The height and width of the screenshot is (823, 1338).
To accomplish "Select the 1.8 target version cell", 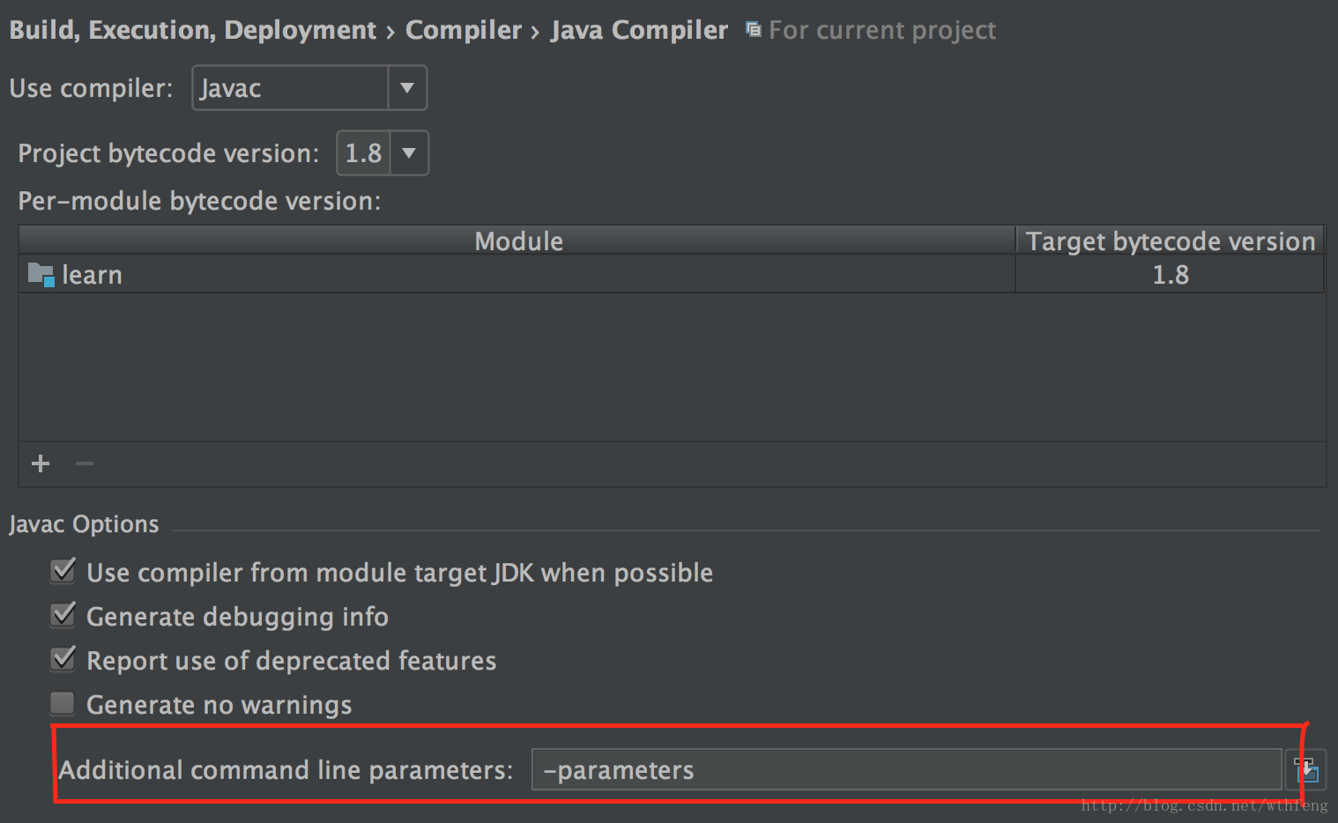I will click(1171, 275).
